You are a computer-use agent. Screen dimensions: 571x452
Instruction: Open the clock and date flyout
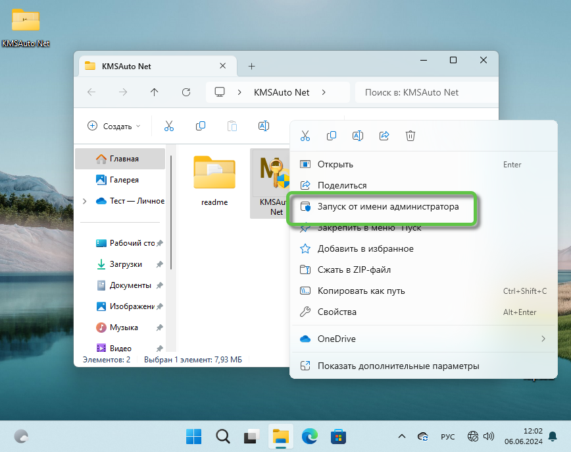(523, 436)
